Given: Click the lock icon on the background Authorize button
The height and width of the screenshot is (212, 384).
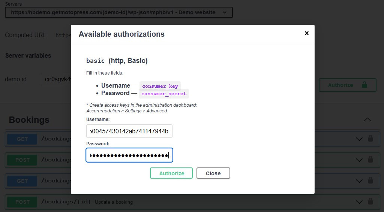Looking at the screenshot, I should (x=364, y=85).
